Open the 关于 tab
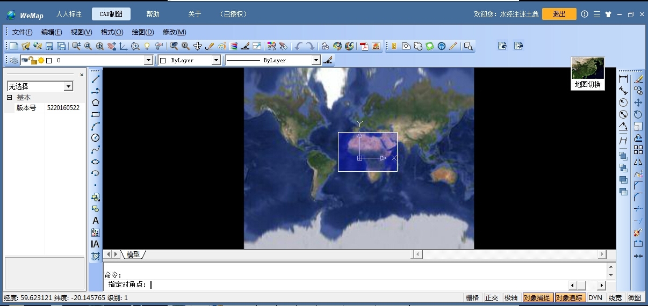The height and width of the screenshot is (306, 648). tap(195, 14)
